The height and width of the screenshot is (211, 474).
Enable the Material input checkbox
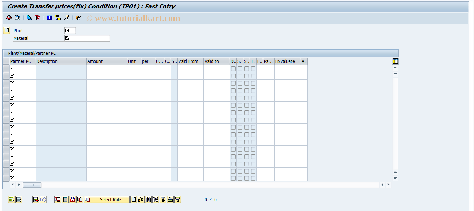coord(66,38)
